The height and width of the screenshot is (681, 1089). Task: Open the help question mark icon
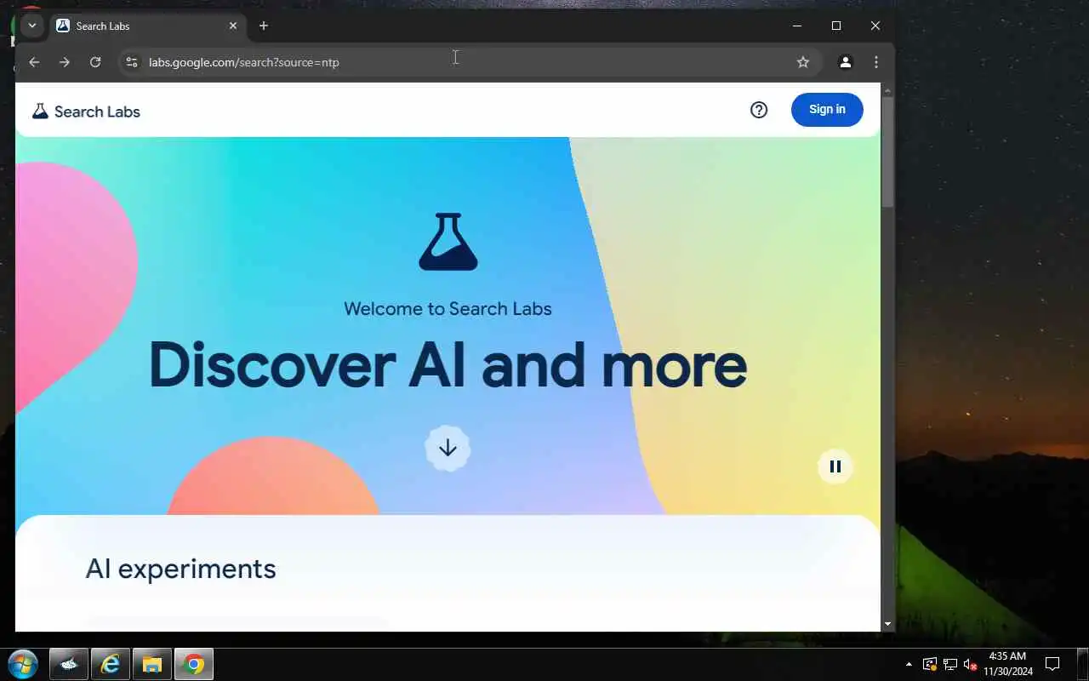tap(759, 110)
